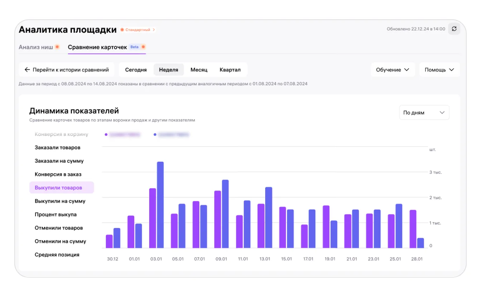481x297 pixels.
Task: Select the Конверсия в заказ metric
Action: 58,174
